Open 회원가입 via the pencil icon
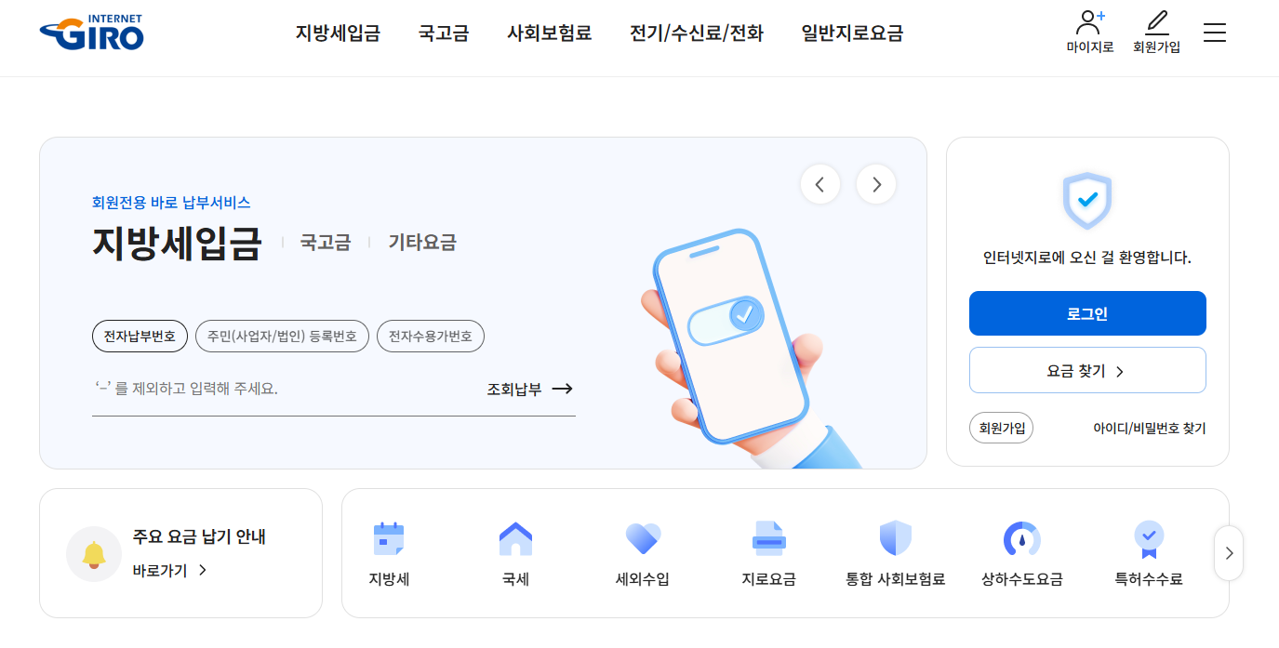This screenshot has width=1279, height=648. pos(1156,31)
